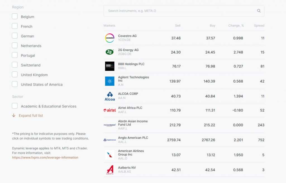Viewport: 286px width, 183px height.
Task: Select Airtel Africa PLC name
Action: [x=130, y=108]
